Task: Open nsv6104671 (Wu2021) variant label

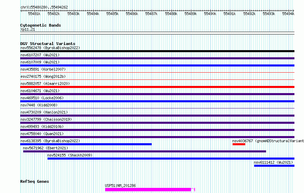Action: 40,91
